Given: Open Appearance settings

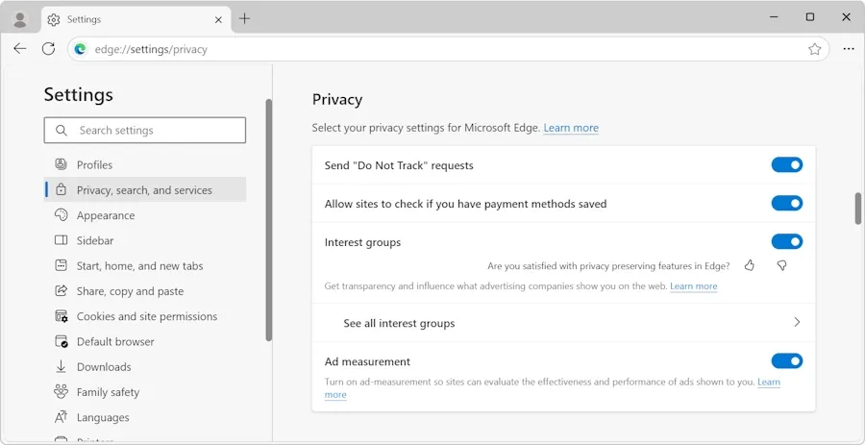Looking at the screenshot, I should [144, 215].
